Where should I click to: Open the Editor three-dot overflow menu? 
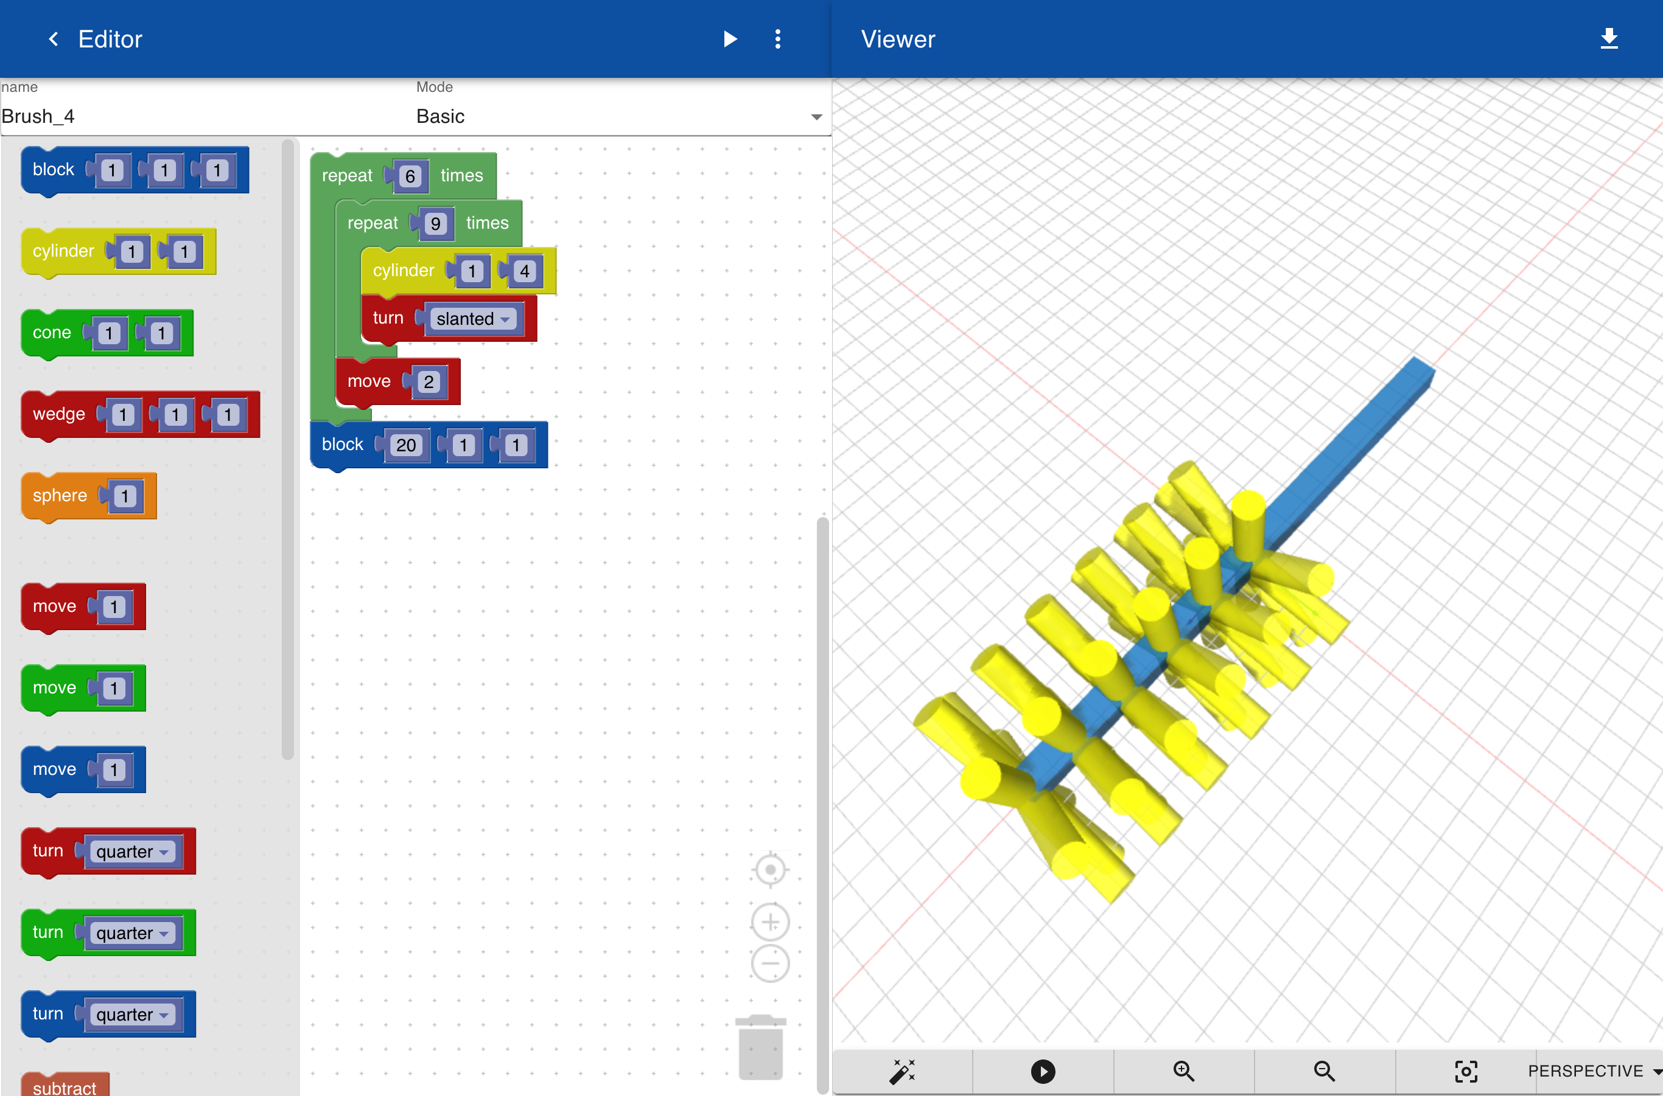point(777,39)
